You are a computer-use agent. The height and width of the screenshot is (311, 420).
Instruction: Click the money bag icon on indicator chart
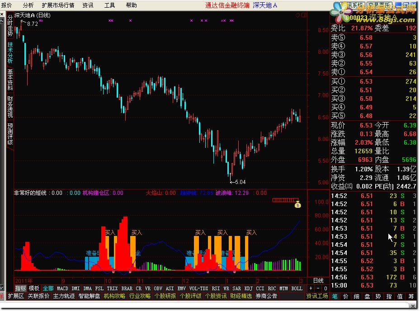tap(297, 205)
